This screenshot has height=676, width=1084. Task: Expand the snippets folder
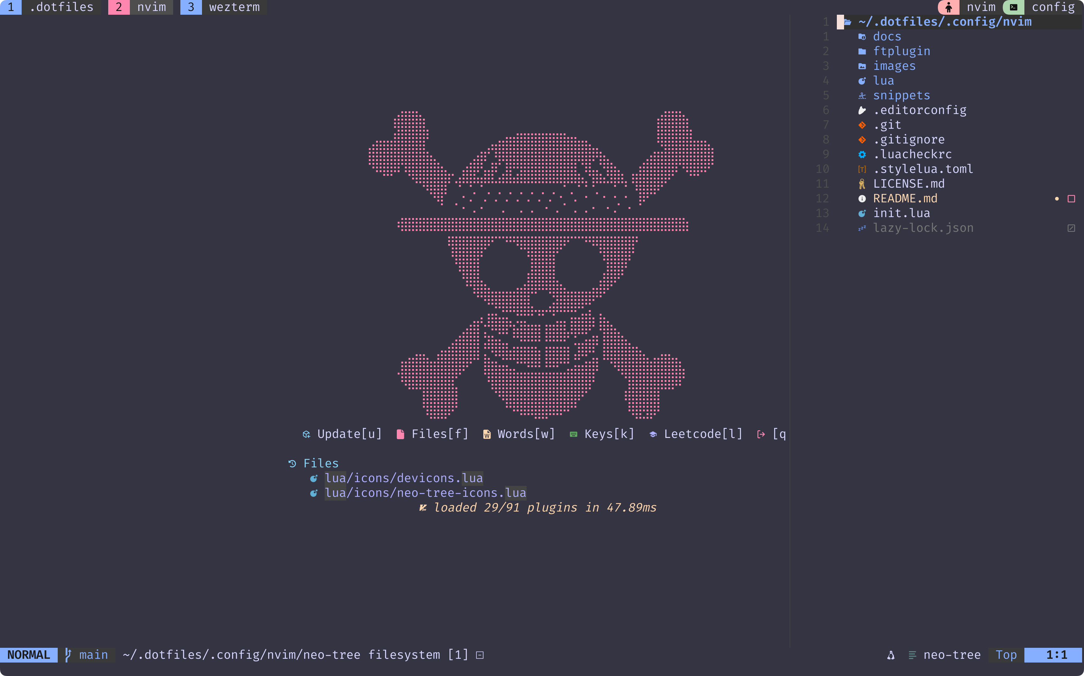pyautogui.click(x=901, y=96)
